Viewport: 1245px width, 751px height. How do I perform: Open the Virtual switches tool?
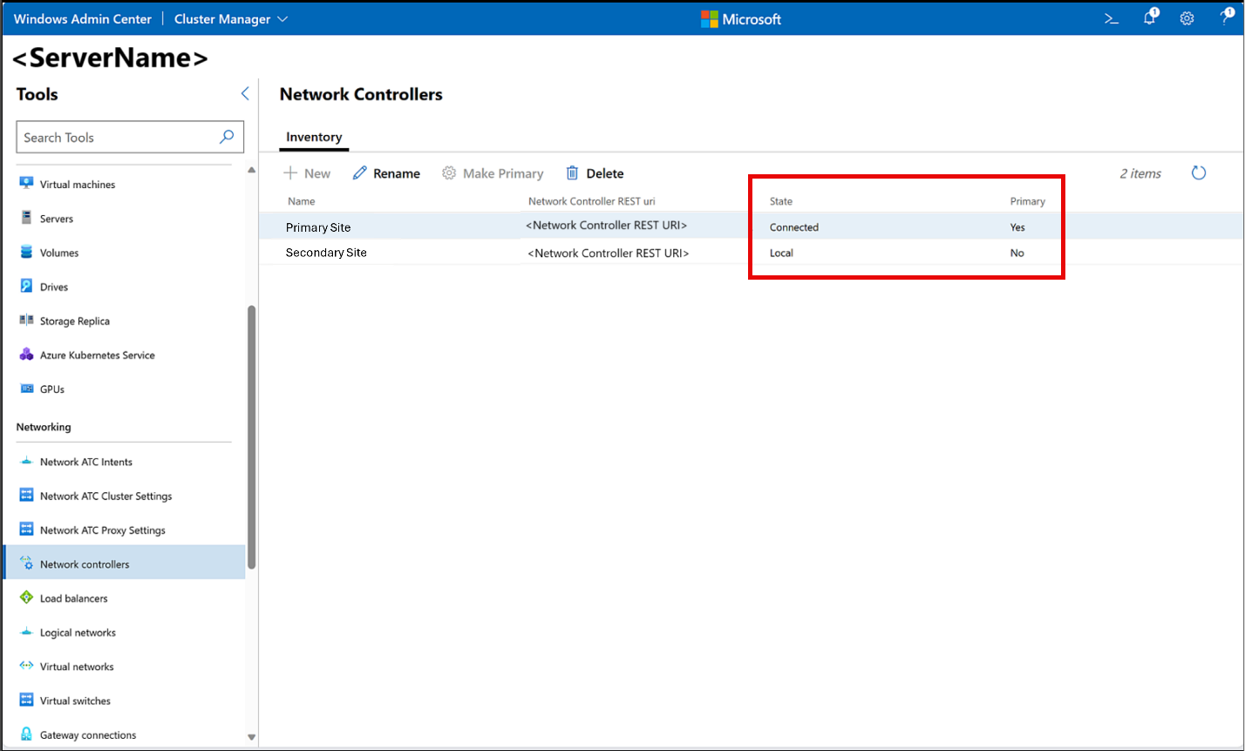(x=75, y=701)
